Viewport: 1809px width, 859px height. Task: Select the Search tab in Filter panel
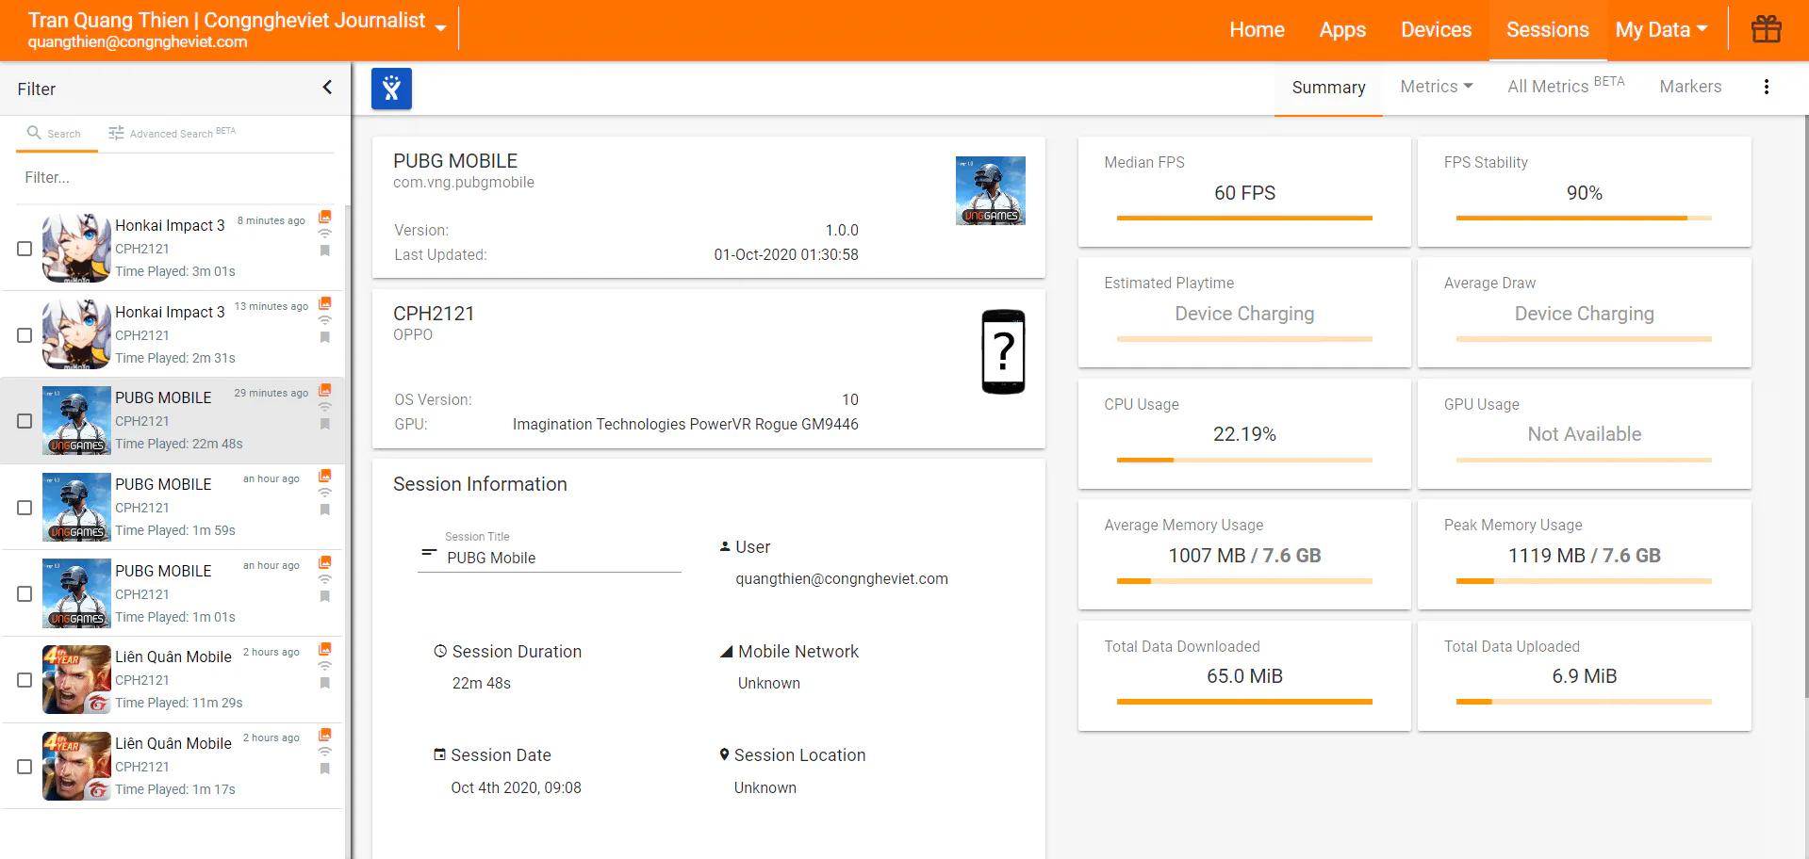pos(57,134)
